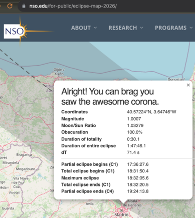Viewport: 195px width, 218px height.
Task: Click the Moon/Sun Ratio value 1.03279
Action: point(135,125)
